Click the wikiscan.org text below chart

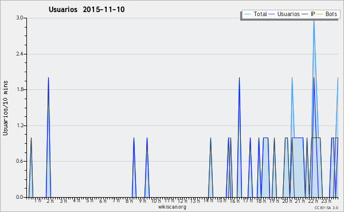click(x=172, y=207)
